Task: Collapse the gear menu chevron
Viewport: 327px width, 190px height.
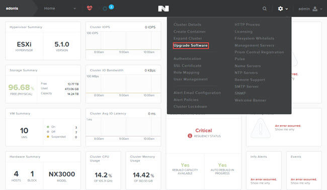Action: tap(287, 9)
